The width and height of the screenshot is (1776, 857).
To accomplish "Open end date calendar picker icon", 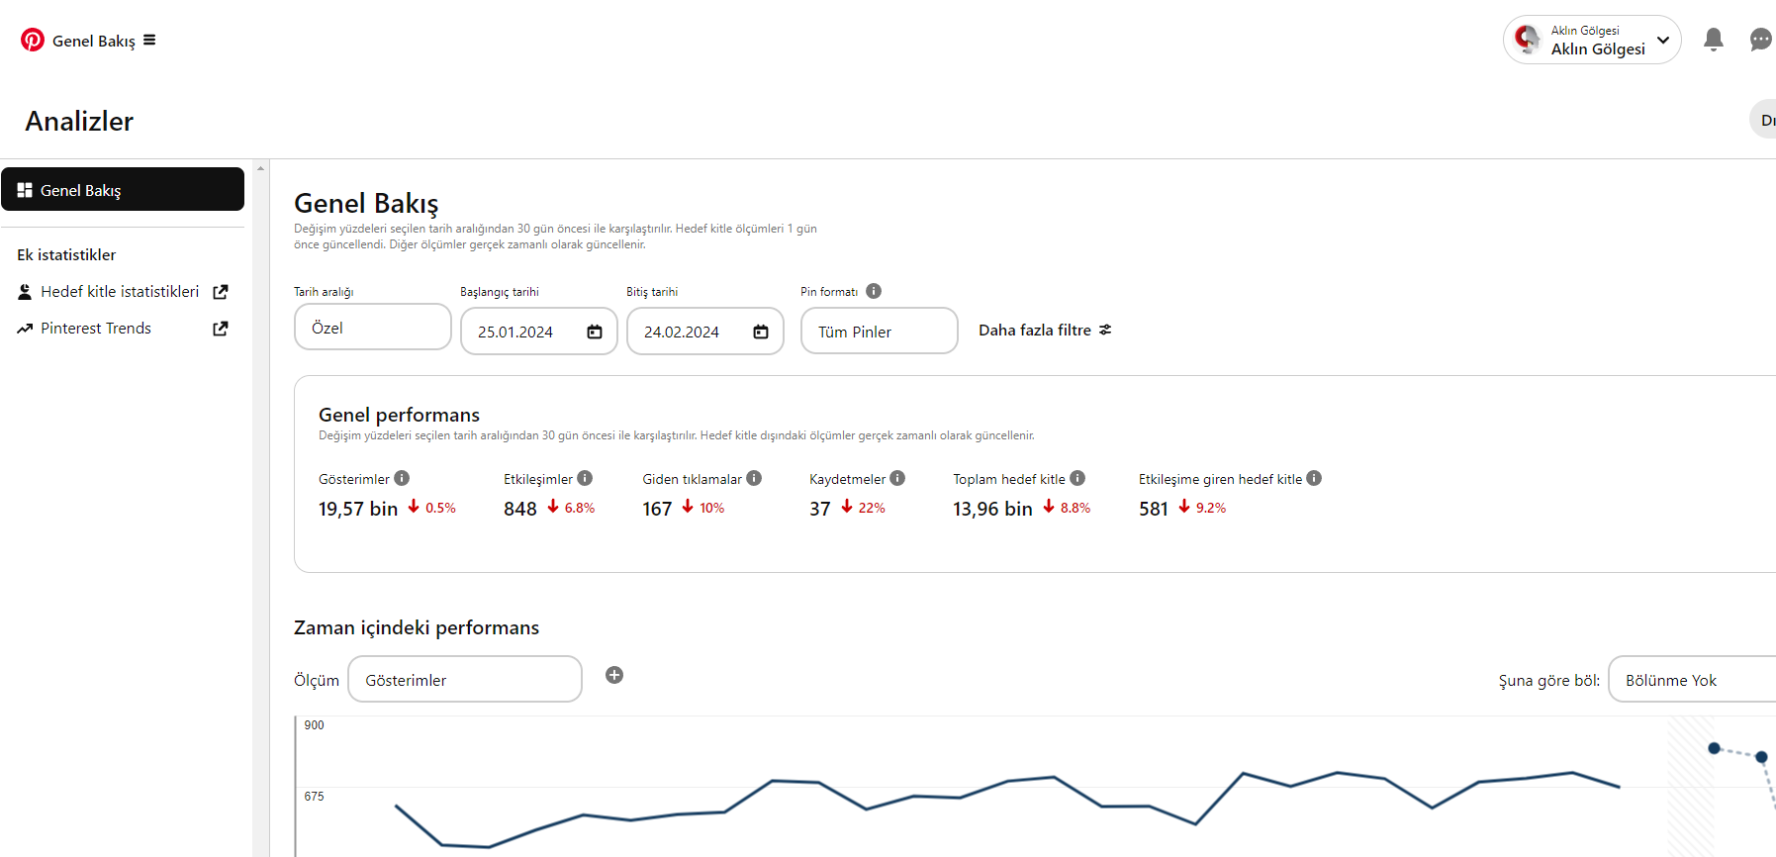I will pos(761,332).
